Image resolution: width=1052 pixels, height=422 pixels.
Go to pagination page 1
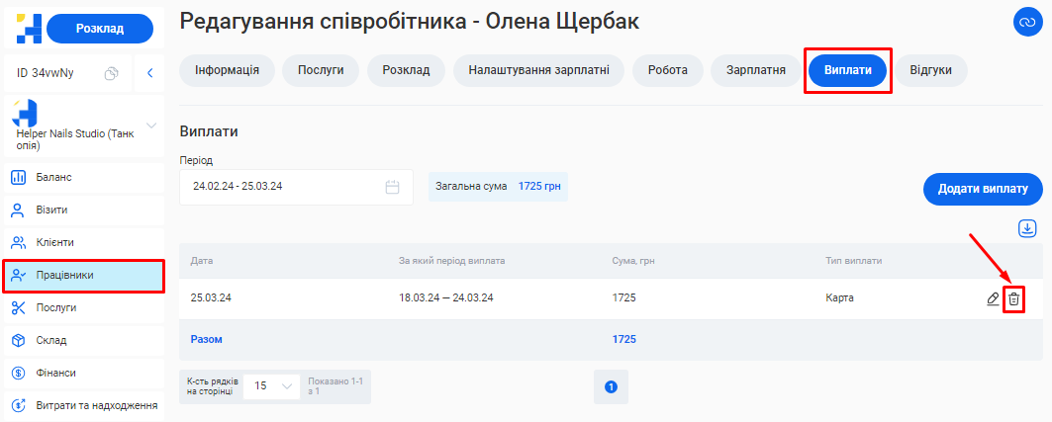coord(611,386)
